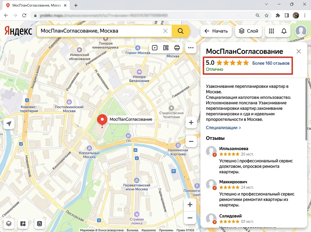Click the parking P icon on the map
Screen dimensions: 311x232
click(x=174, y=171)
